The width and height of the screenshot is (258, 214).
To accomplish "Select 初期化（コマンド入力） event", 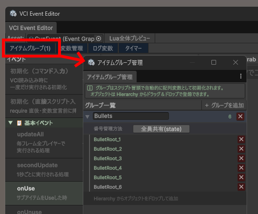I will point(44,79).
